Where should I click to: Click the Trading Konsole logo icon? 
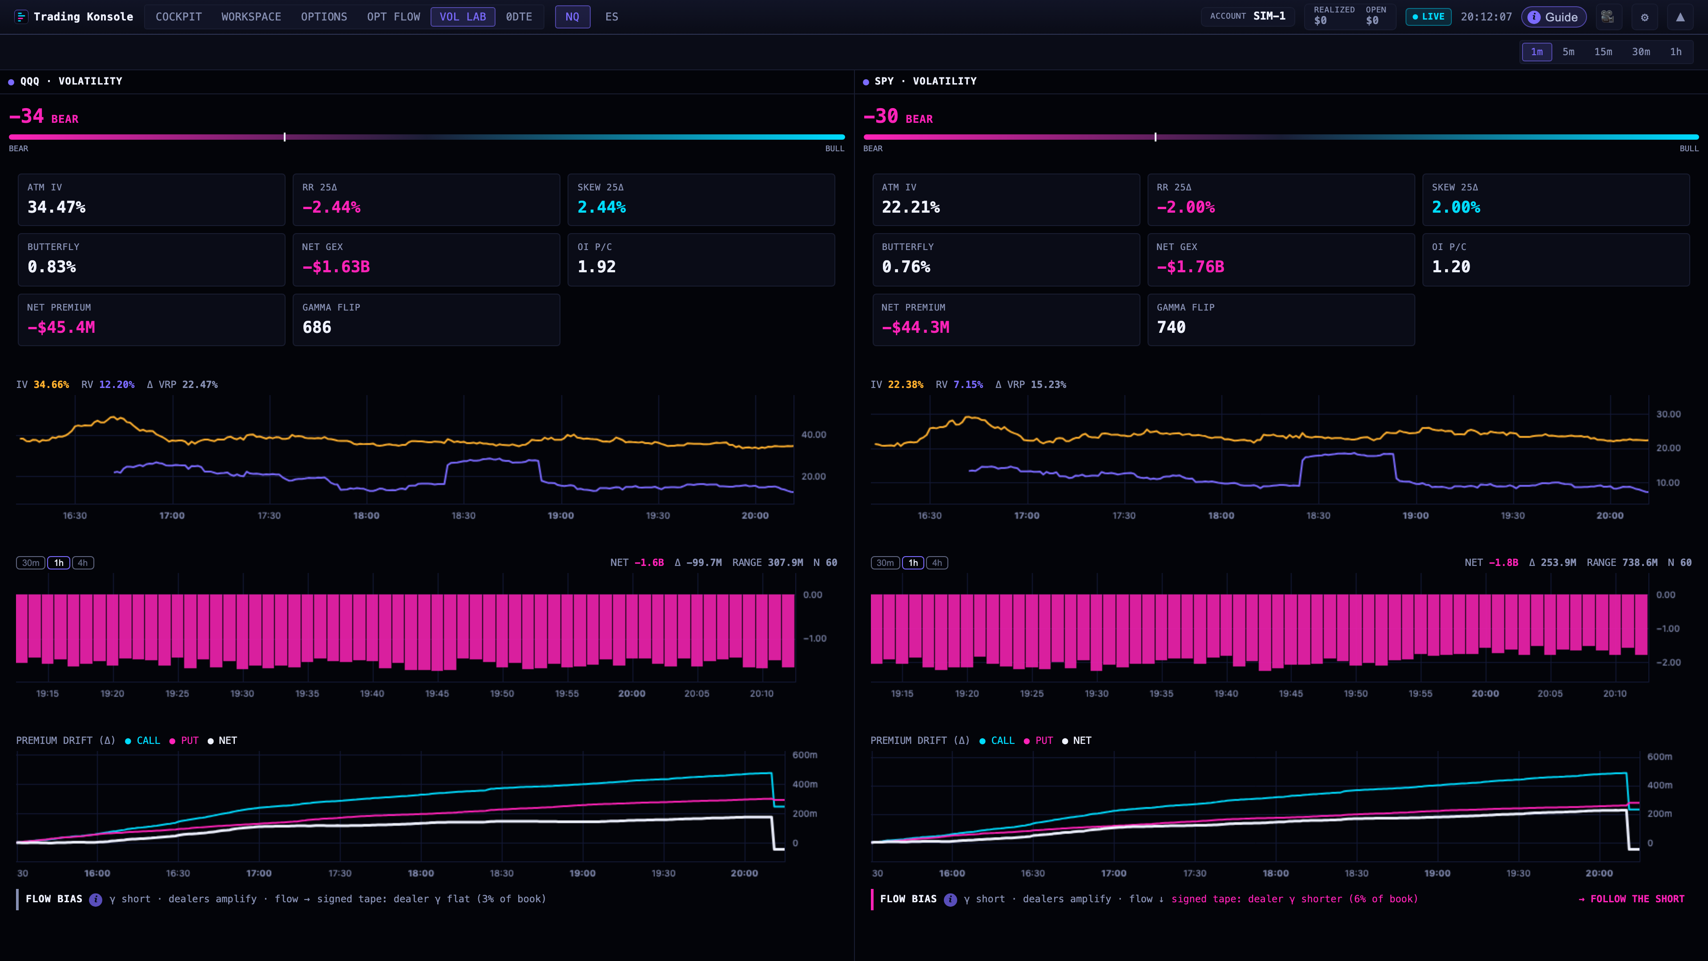(x=20, y=16)
